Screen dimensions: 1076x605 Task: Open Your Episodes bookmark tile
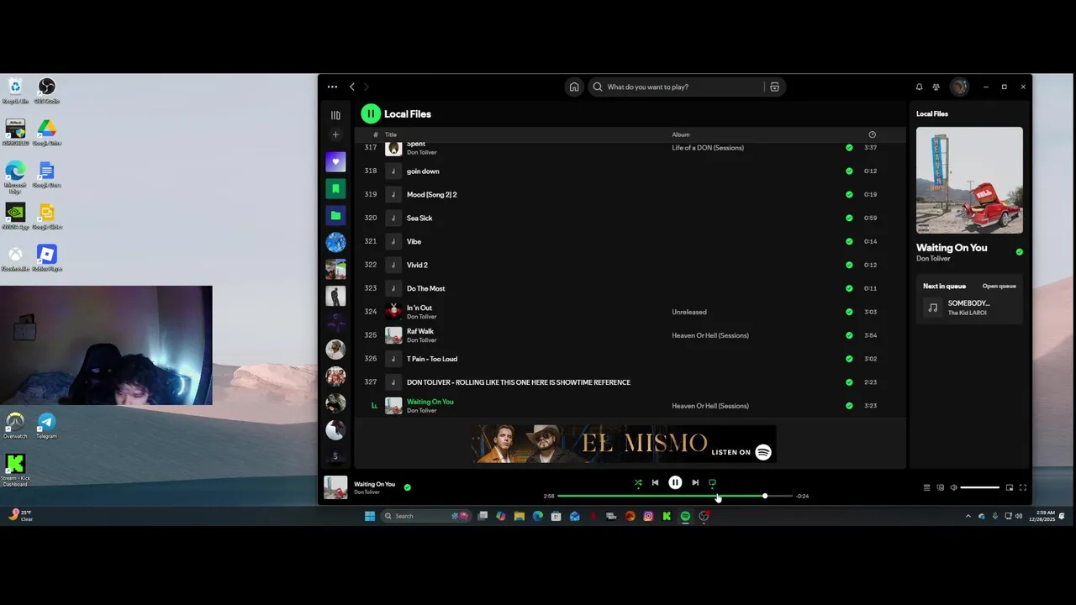point(335,188)
